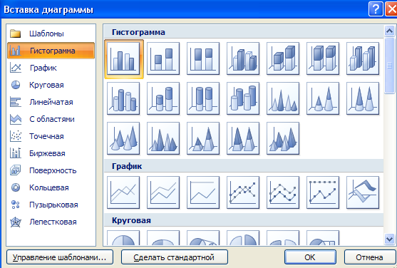This screenshot has height=268, width=397.
Task: Select the clustered column chart thumbnail
Action: point(123,58)
